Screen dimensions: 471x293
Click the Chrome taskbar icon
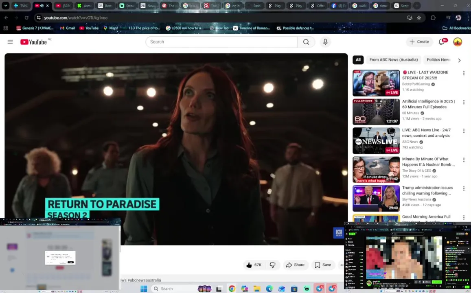[x=232, y=289]
